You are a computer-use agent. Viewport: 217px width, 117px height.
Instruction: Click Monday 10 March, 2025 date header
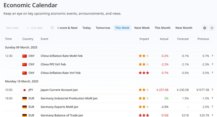pyautogui.click(x=21, y=81)
